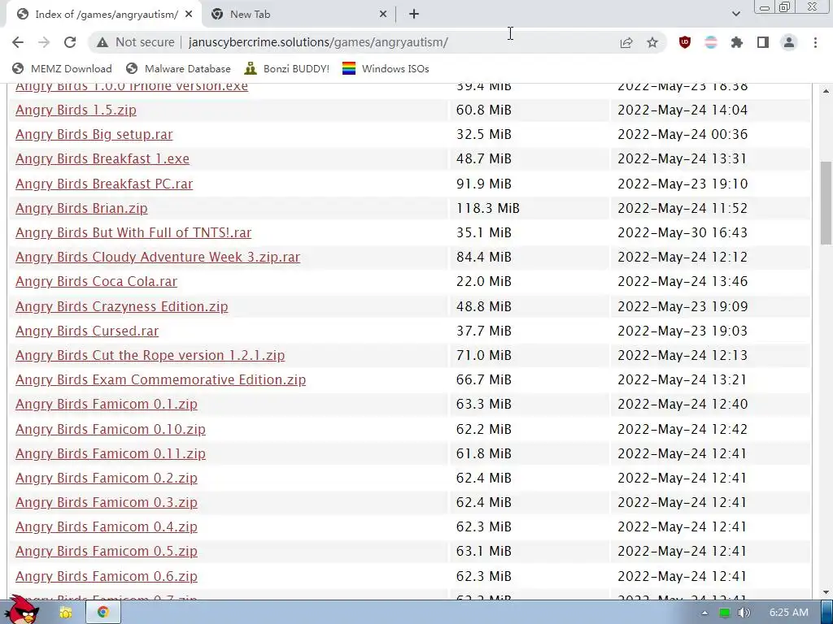
Task: Open the uBlock Origin extension
Action: (x=685, y=42)
